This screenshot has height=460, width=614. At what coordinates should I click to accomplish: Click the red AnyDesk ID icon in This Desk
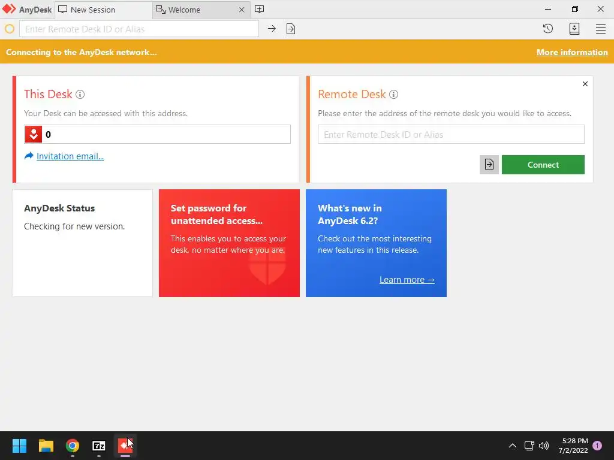34,135
